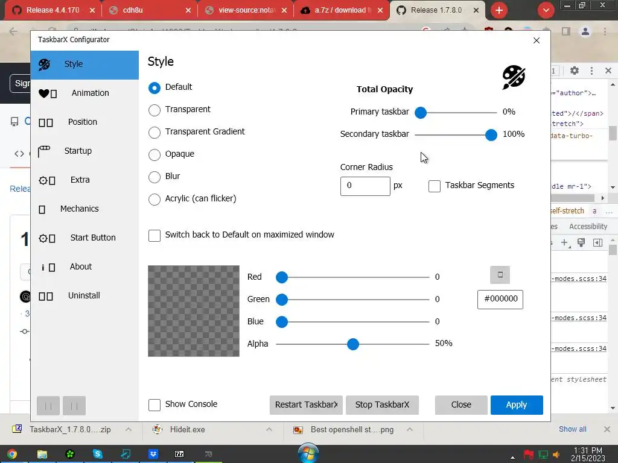The height and width of the screenshot is (463, 618).
Task: Open Chrome from the Windows taskbar
Action: (x=12, y=455)
